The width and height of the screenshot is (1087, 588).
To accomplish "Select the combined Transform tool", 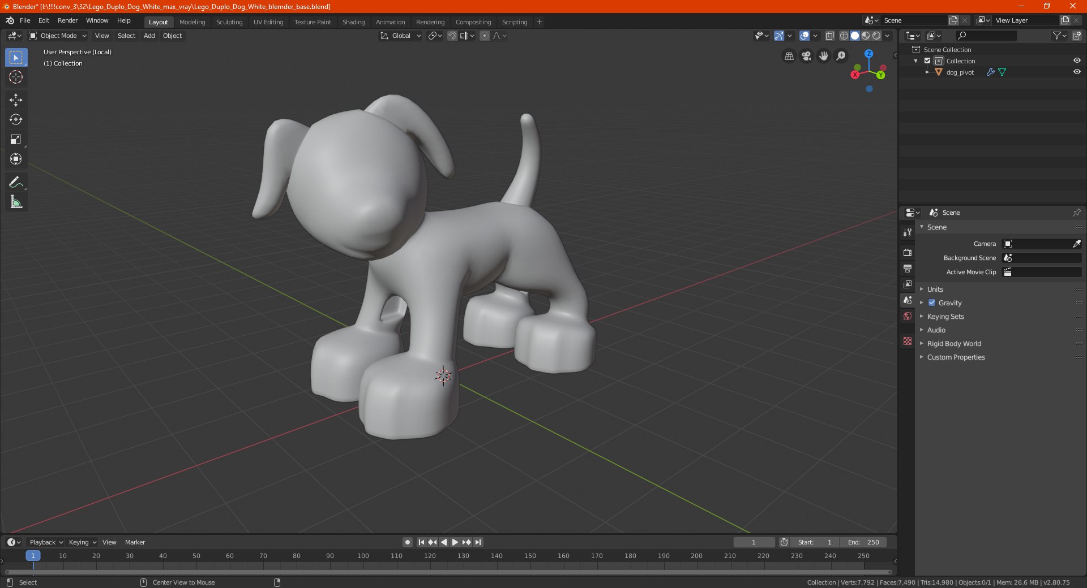I will [x=16, y=159].
